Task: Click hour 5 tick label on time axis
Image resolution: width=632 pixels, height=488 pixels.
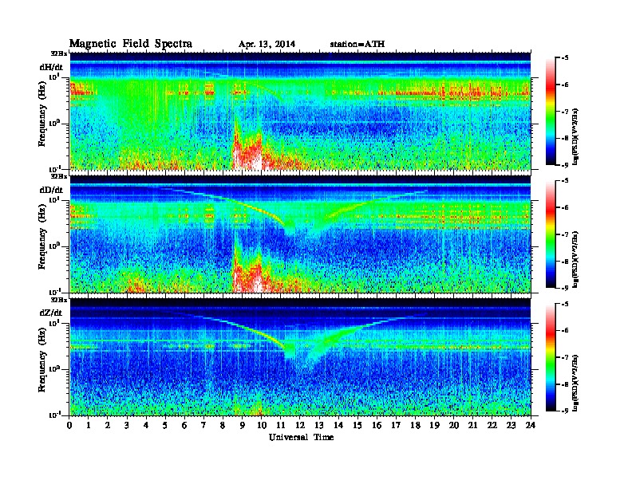Action: [x=165, y=426]
